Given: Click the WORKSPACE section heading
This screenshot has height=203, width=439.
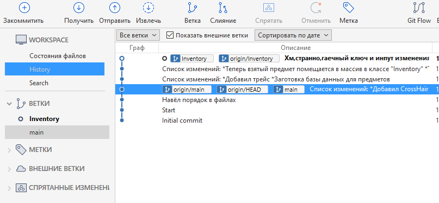Looking at the screenshot, I should [x=48, y=40].
